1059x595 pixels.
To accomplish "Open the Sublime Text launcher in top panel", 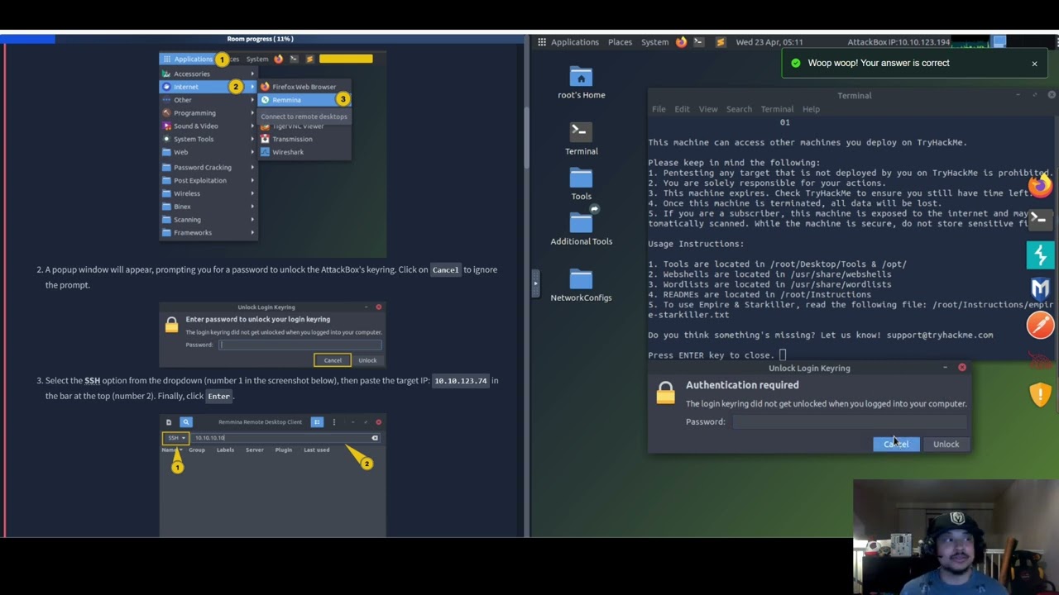I will click(720, 42).
